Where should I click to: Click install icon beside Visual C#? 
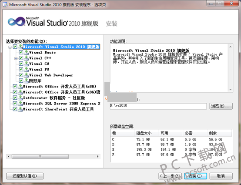[x=26, y=64]
